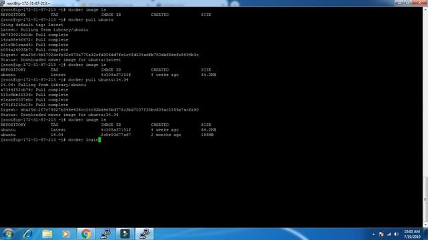Click the '2 months ago' created value
The height and width of the screenshot is (240, 428).
(x=166, y=135)
